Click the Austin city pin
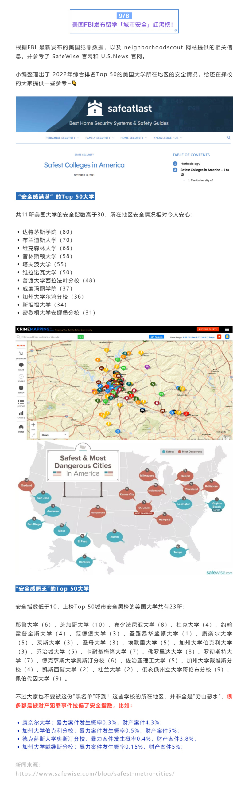The width and height of the screenshot is (249, 787). (x=115, y=536)
